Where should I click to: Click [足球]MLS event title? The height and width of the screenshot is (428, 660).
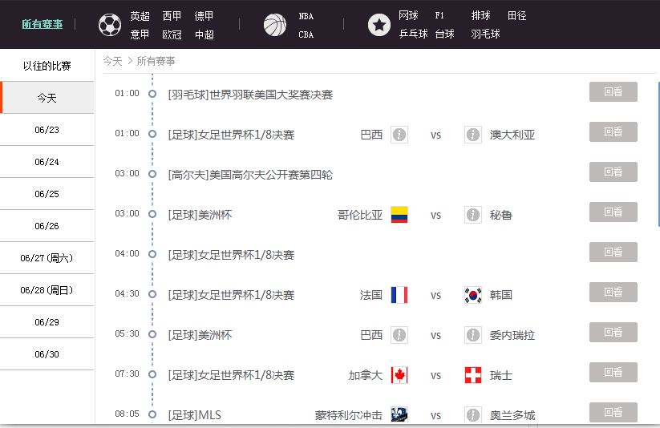(x=194, y=415)
